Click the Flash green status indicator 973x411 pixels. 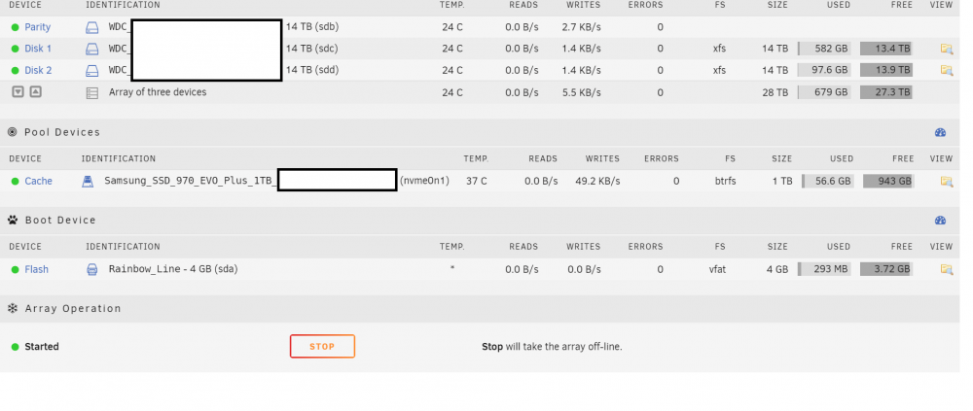(x=15, y=269)
